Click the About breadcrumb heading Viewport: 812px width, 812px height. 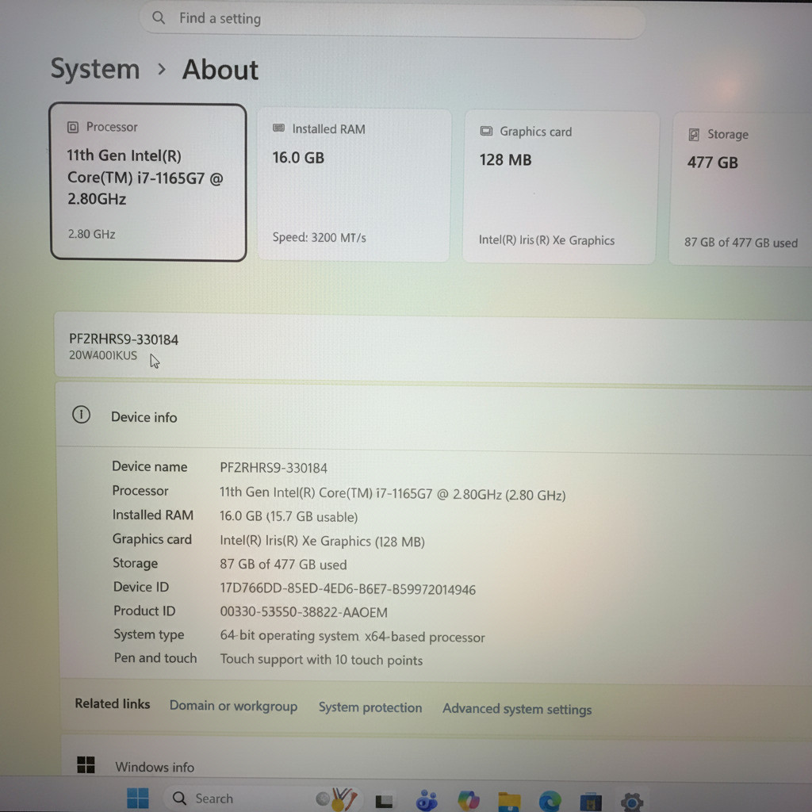pos(220,70)
